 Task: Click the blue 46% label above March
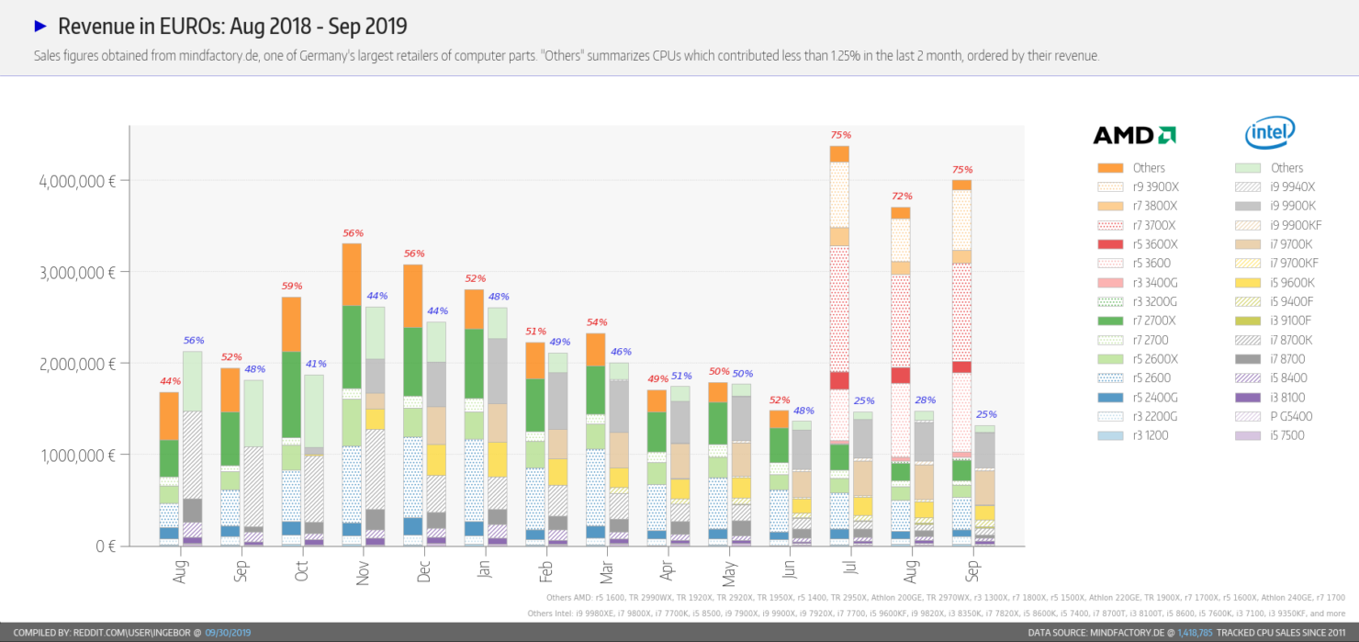(621, 352)
